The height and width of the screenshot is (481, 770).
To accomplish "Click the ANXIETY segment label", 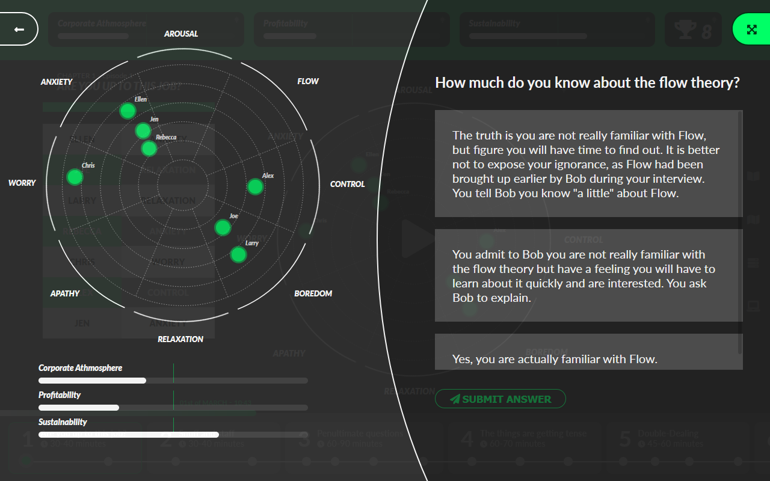I will coord(57,82).
